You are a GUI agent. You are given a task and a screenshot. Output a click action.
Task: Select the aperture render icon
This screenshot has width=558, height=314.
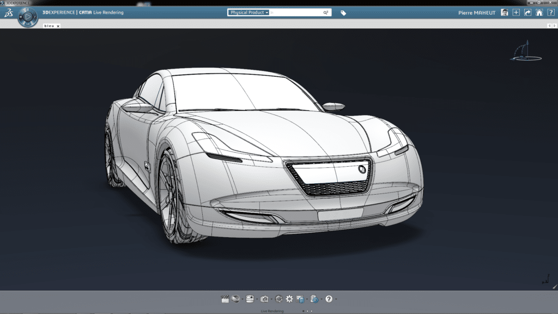[279, 299]
